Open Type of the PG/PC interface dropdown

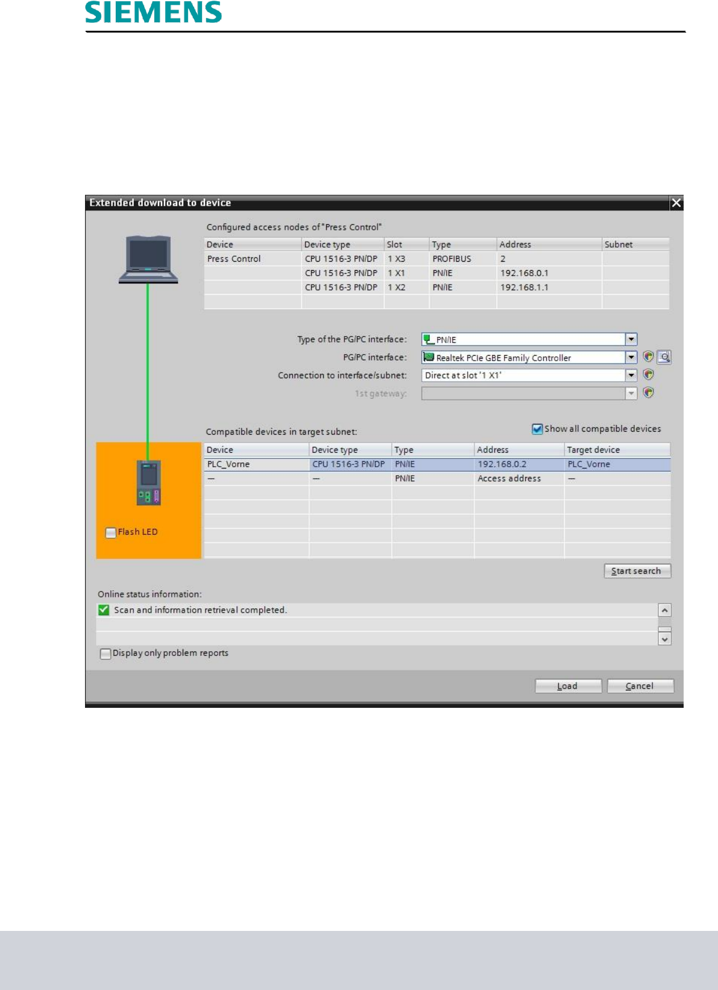pos(631,339)
